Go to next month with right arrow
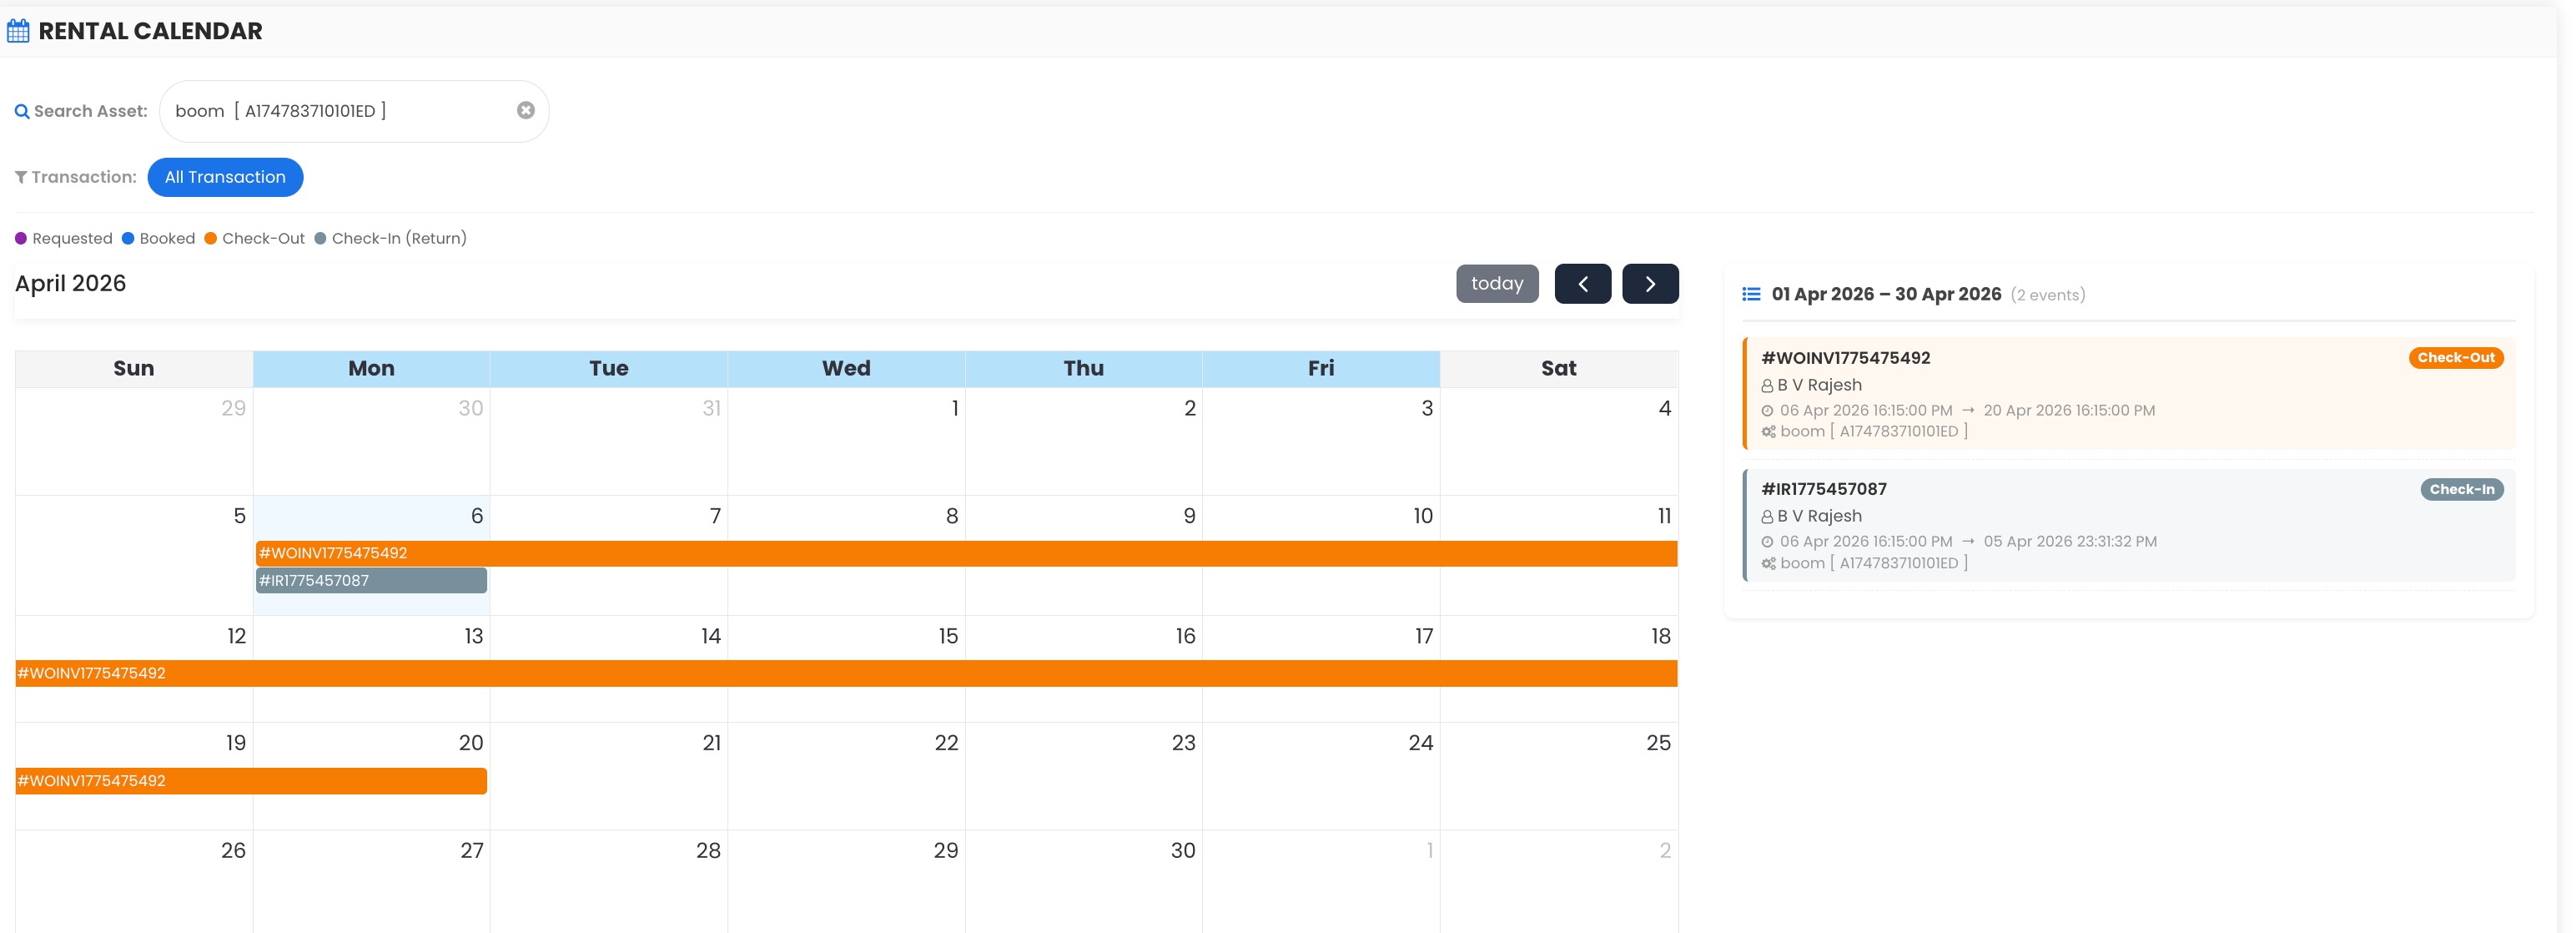2576x933 pixels. click(1649, 284)
